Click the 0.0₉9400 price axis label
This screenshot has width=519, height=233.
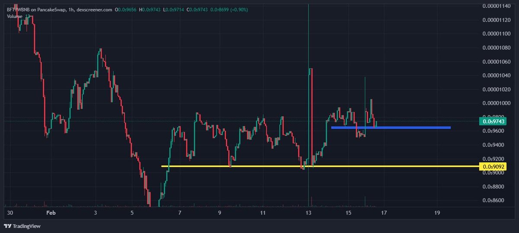pyautogui.click(x=493, y=145)
